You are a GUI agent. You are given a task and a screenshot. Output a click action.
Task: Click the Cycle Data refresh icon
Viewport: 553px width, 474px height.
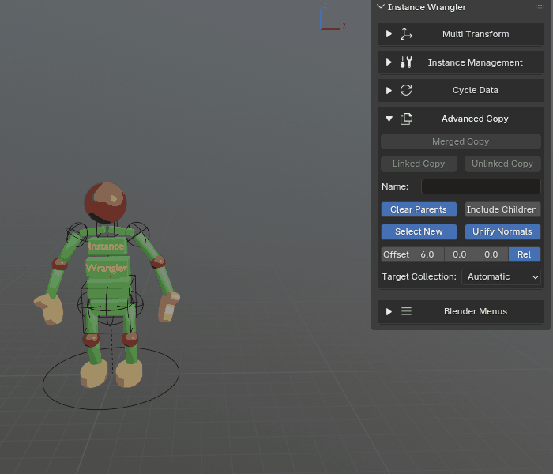coord(406,90)
